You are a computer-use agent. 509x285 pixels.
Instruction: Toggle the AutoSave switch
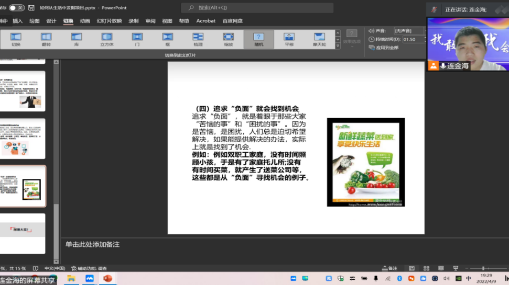click(x=16, y=8)
